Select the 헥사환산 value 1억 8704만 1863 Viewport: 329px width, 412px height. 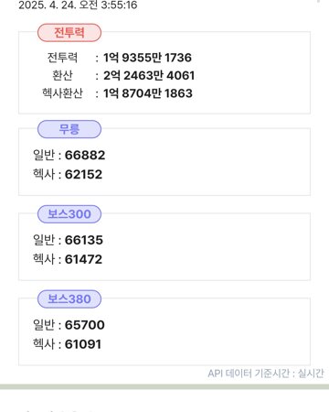click(x=148, y=93)
